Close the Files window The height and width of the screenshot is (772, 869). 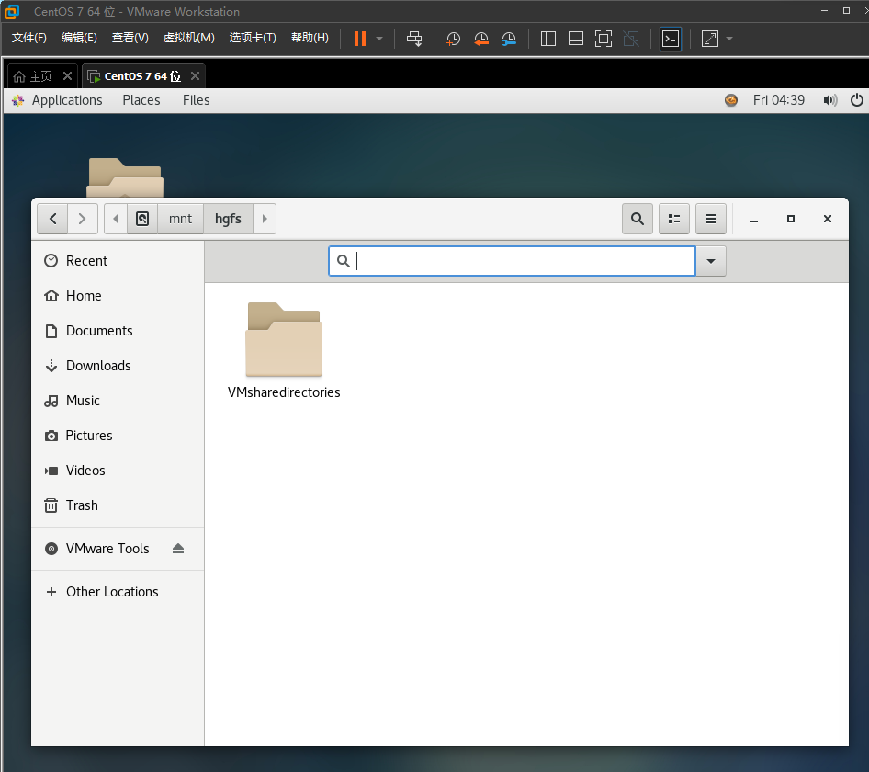pyautogui.click(x=828, y=219)
